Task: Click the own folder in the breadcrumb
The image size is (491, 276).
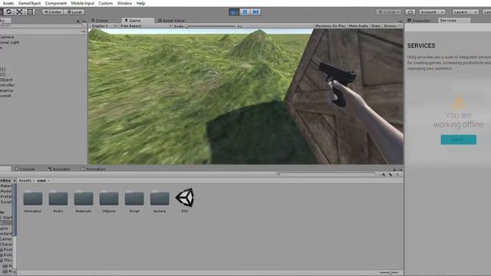Action: (41, 181)
